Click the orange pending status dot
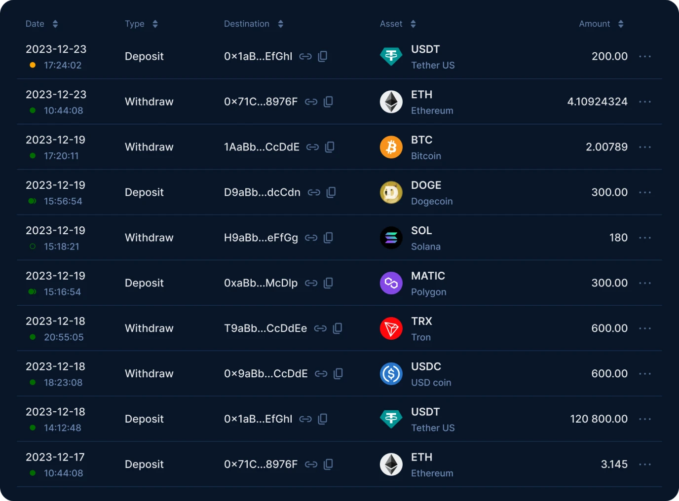Viewport: 679px width, 501px height. 33,65
